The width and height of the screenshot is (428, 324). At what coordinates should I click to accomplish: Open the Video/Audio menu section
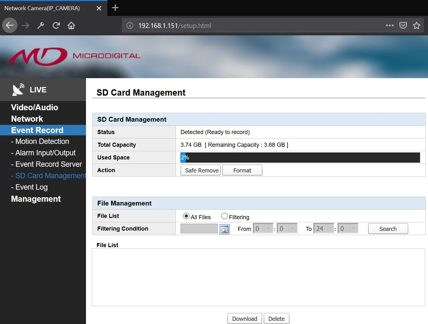pyautogui.click(x=35, y=107)
